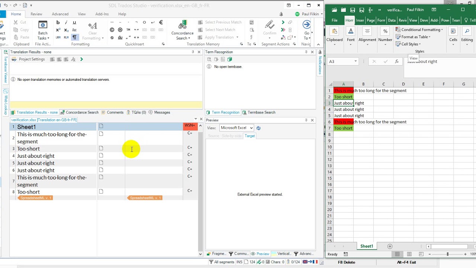The height and width of the screenshot is (268, 476).
Task: Apply bold formatting in Trados ribbon
Action: (58, 23)
